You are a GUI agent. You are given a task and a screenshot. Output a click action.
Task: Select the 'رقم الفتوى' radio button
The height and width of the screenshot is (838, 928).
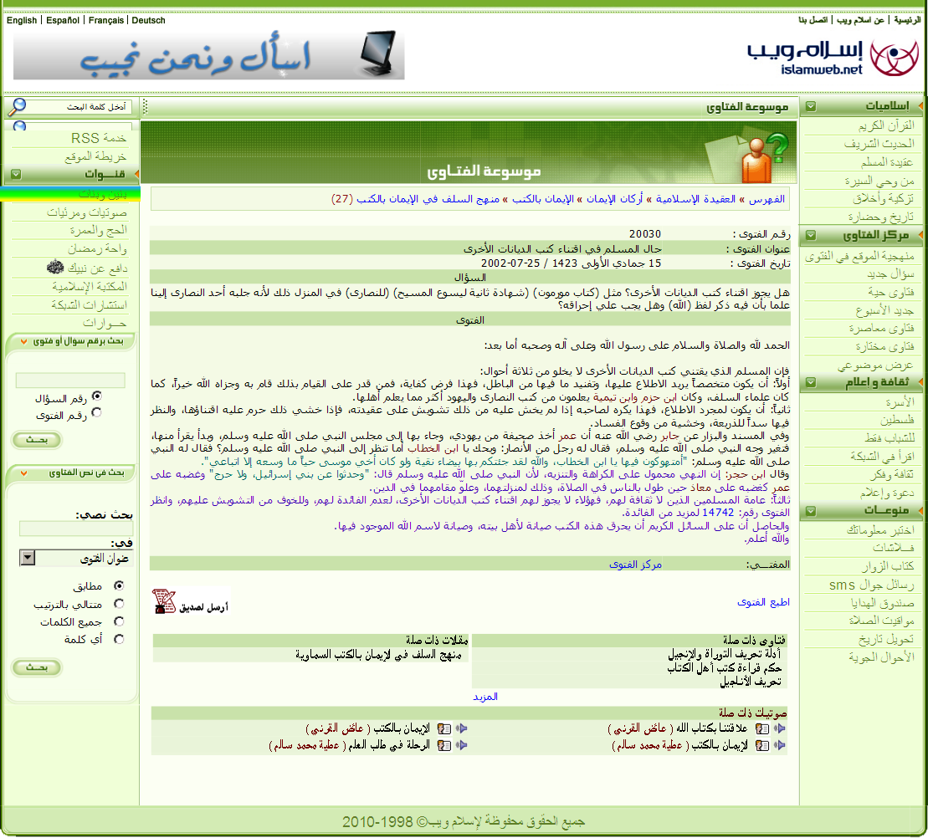coord(96,412)
